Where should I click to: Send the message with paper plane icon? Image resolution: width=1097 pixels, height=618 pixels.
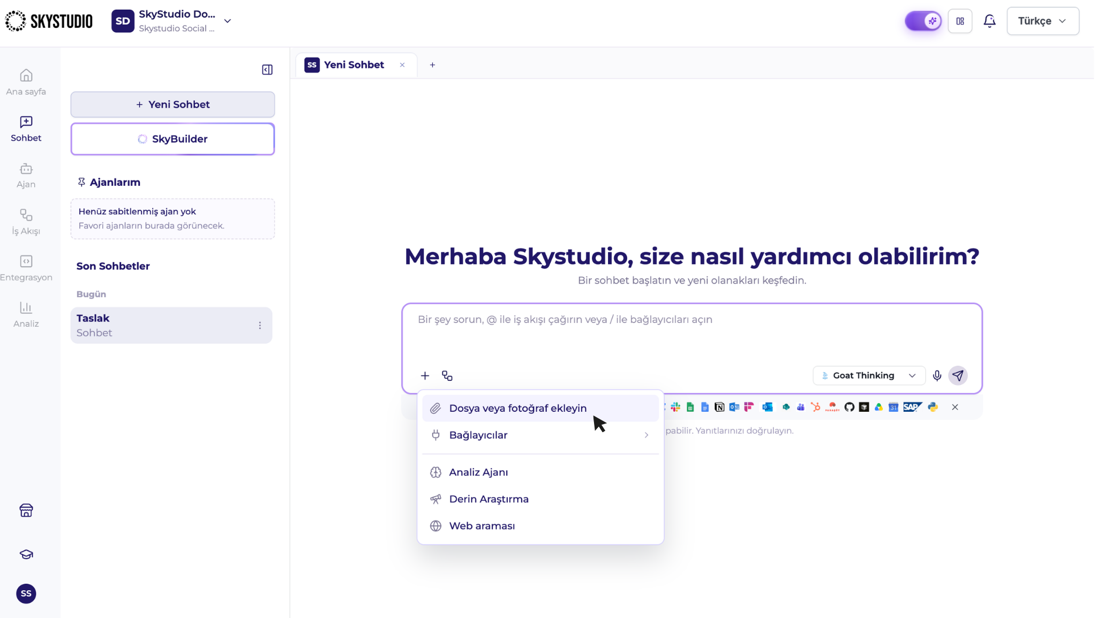(x=958, y=375)
